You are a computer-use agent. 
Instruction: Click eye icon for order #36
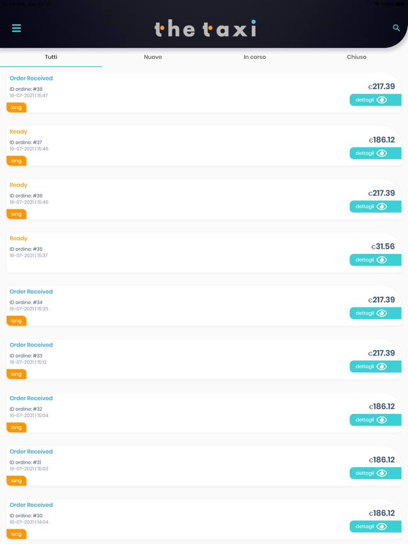click(382, 207)
